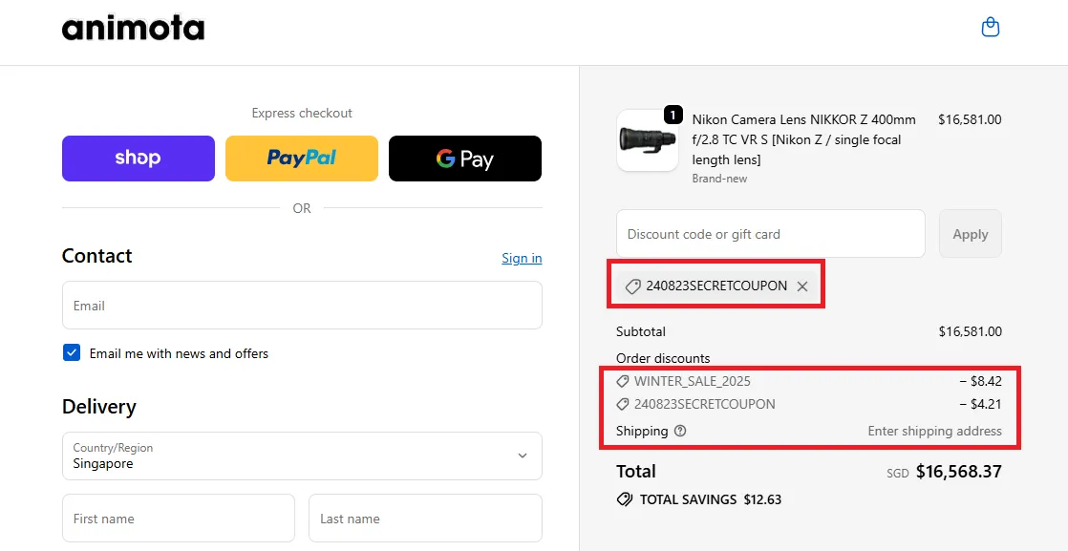Uncheck Email me with news and offers
The width and height of the screenshot is (1068, 551).
pyautogui.click(x=72, y=353)
